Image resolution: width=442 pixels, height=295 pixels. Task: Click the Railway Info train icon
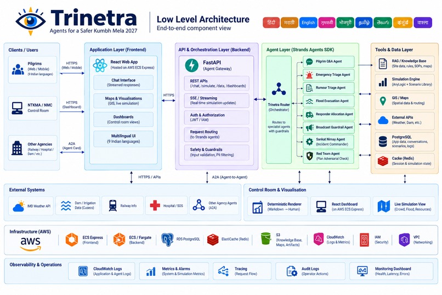(113, 205)
